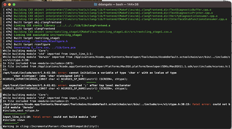Click the "Generating ../include/RConfigure.h" line
Image resolution: width=232 pixels, height=129 pixels.
[x=35, y=41]
